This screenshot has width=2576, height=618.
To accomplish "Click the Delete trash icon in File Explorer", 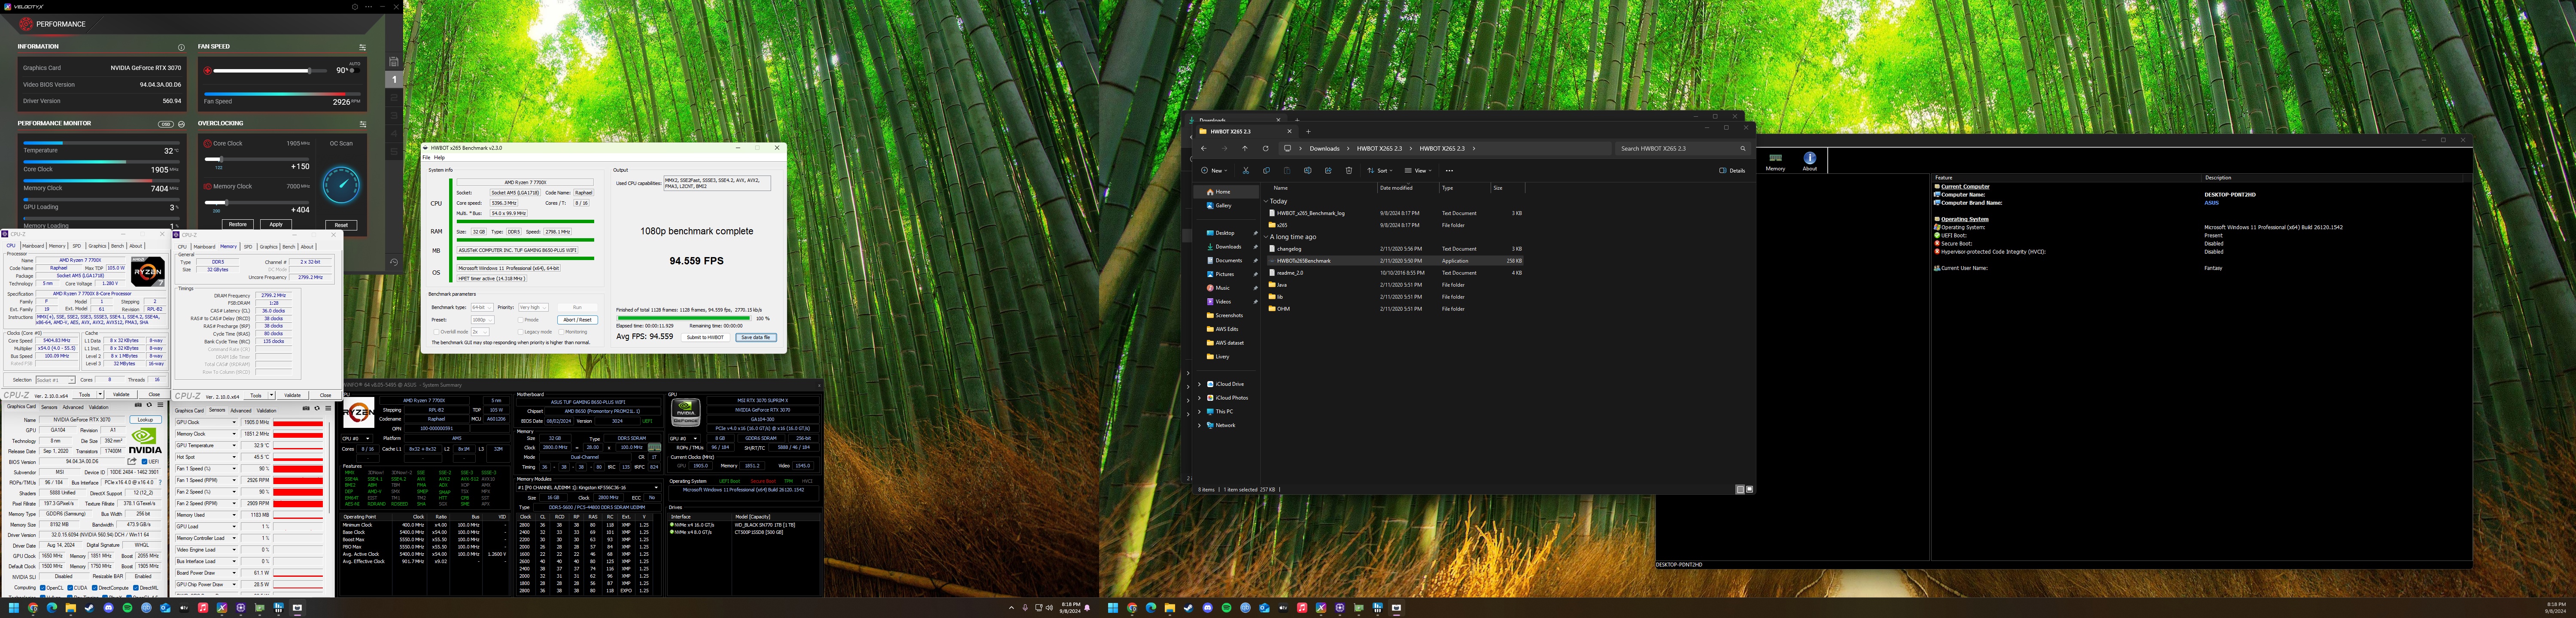I will tap(1348, 171).
